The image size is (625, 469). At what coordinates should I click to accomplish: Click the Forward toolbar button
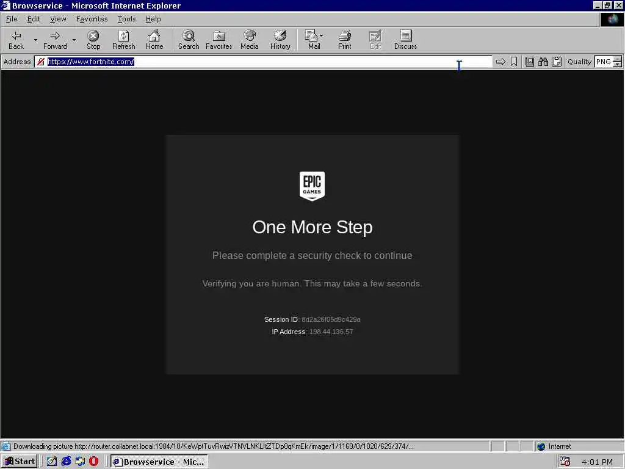tap(55, 40)
